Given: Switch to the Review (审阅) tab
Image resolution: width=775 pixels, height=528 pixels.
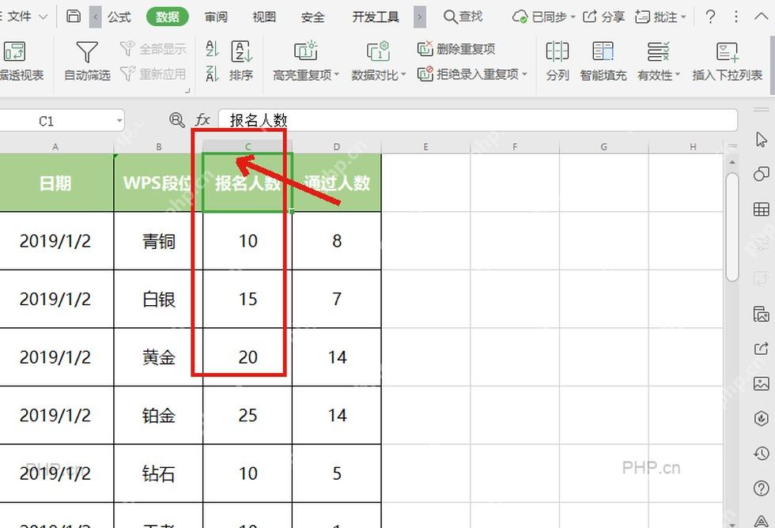Looking at the screenshot, I should (x=216, y=17).
